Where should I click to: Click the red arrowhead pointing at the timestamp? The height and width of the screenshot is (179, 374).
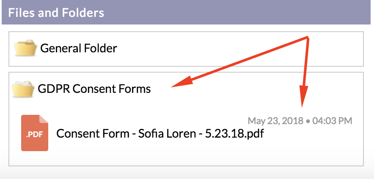(303, 96)
